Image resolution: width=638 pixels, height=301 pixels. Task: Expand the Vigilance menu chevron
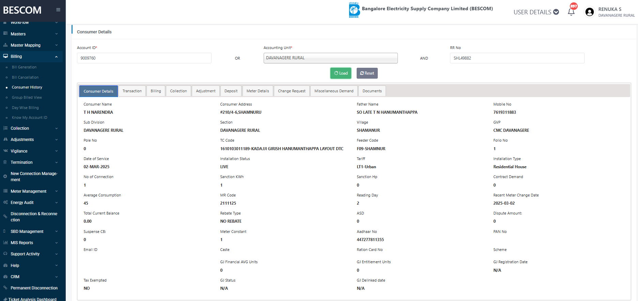point(57,151)
